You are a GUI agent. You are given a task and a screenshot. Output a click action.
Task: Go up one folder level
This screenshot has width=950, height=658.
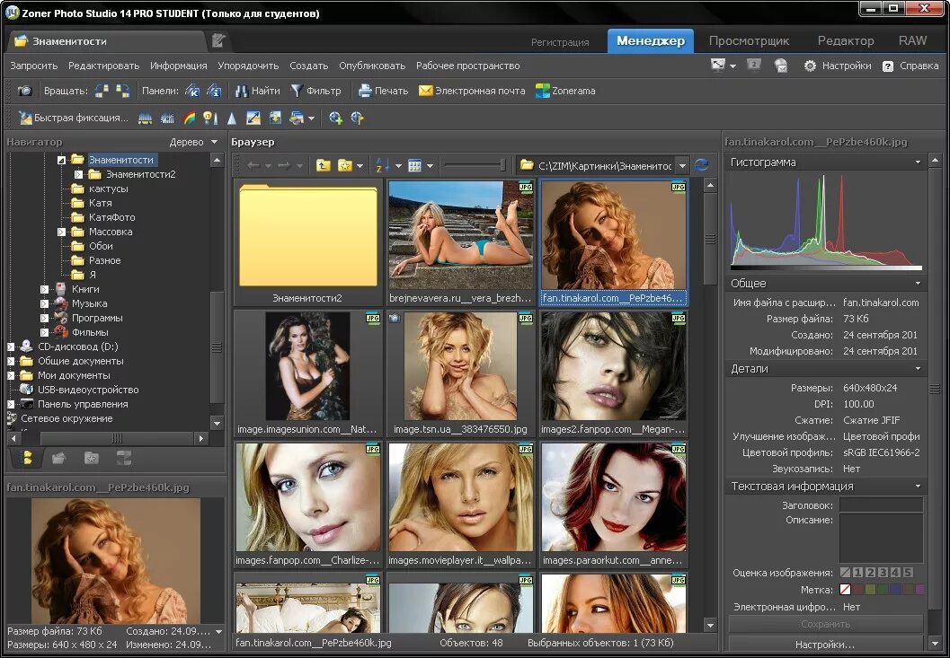pyautogui.click(x=324, y=165)
